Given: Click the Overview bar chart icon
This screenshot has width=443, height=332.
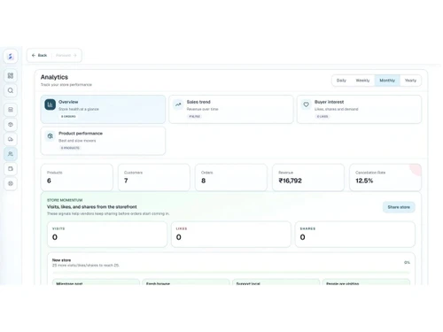Looking at the screenshot, I should pyautogui.click(x=50, y=104).
